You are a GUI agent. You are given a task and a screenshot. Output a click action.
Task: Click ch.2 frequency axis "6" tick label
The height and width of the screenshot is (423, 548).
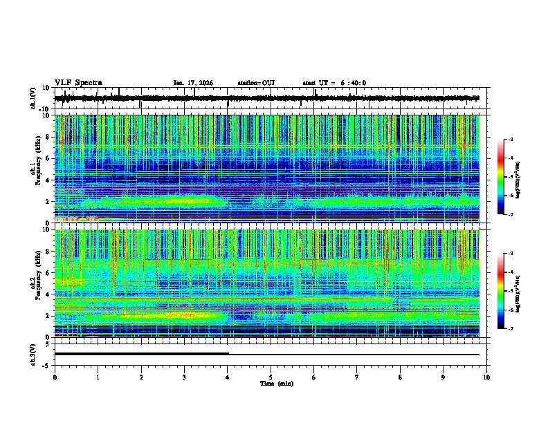(48, 273)
